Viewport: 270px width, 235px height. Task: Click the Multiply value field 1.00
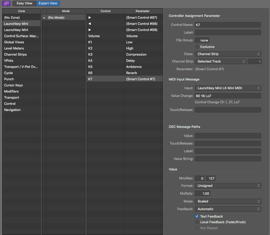pos(203,194)
